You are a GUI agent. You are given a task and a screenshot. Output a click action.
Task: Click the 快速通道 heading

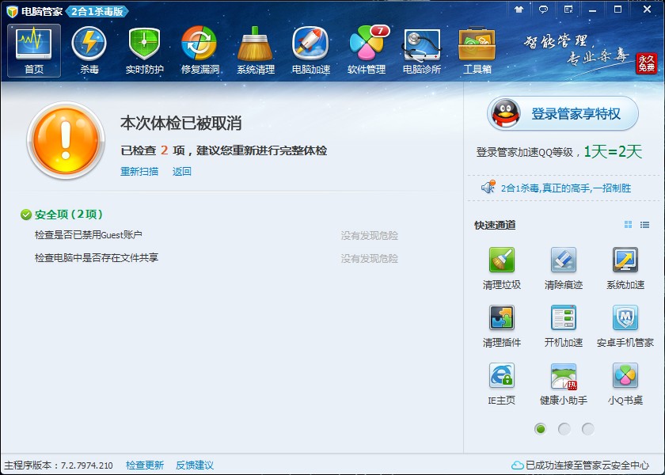495,225
